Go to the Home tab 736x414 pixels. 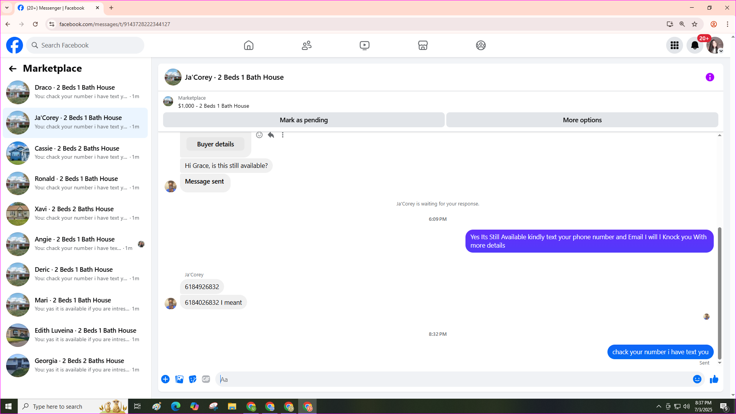click(x=249, y=45)
